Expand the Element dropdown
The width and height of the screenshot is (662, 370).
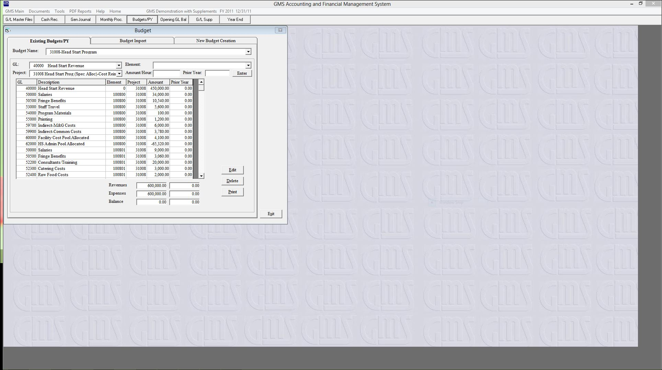tap(248, 65)
